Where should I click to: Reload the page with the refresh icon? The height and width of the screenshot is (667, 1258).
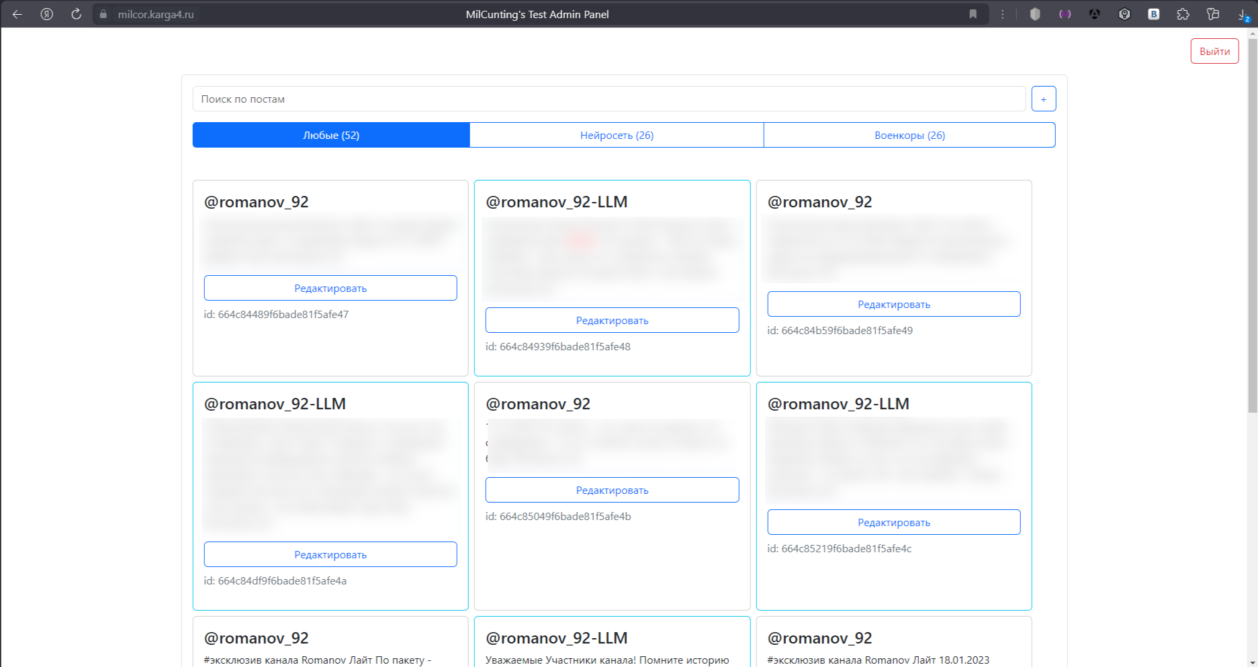click(77, 14)
